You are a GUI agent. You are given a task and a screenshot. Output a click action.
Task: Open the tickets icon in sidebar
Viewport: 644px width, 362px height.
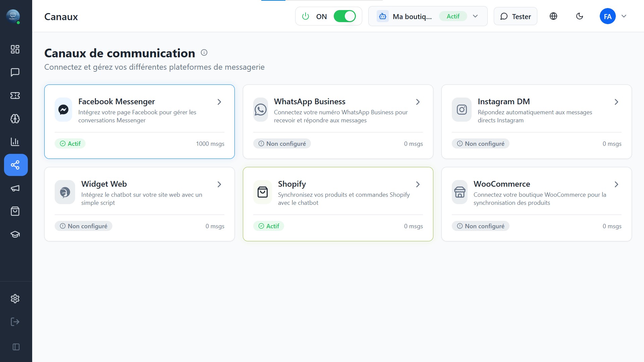click(x=15, y=96)
